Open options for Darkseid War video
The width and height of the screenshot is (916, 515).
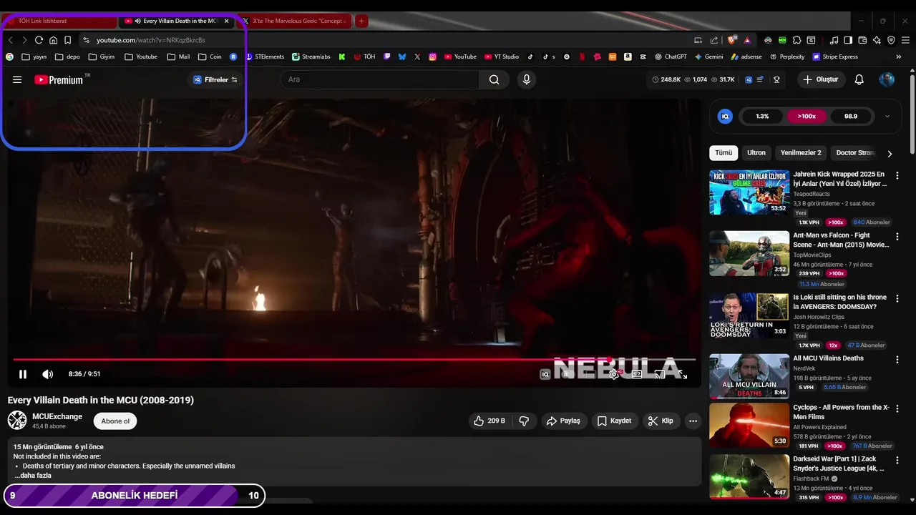[x=897, y=460]
